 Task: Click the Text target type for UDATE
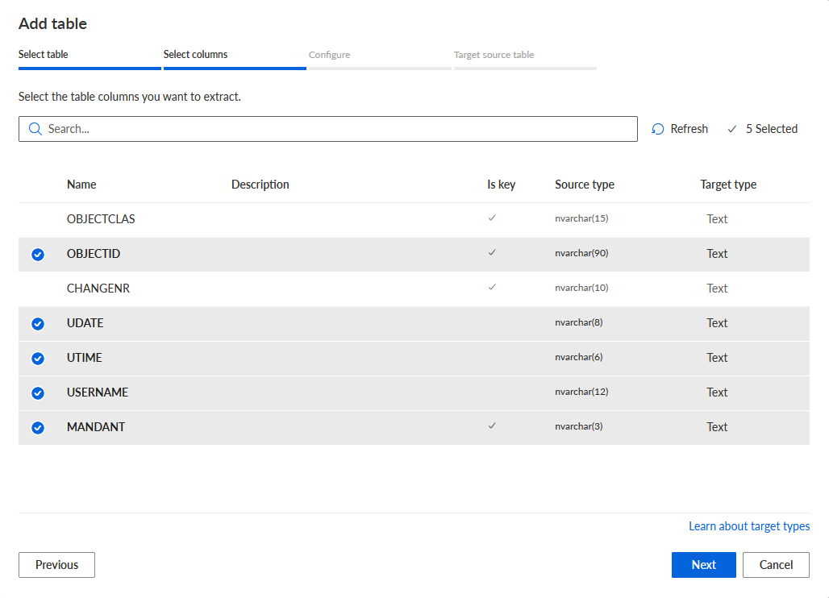(717, 322)
